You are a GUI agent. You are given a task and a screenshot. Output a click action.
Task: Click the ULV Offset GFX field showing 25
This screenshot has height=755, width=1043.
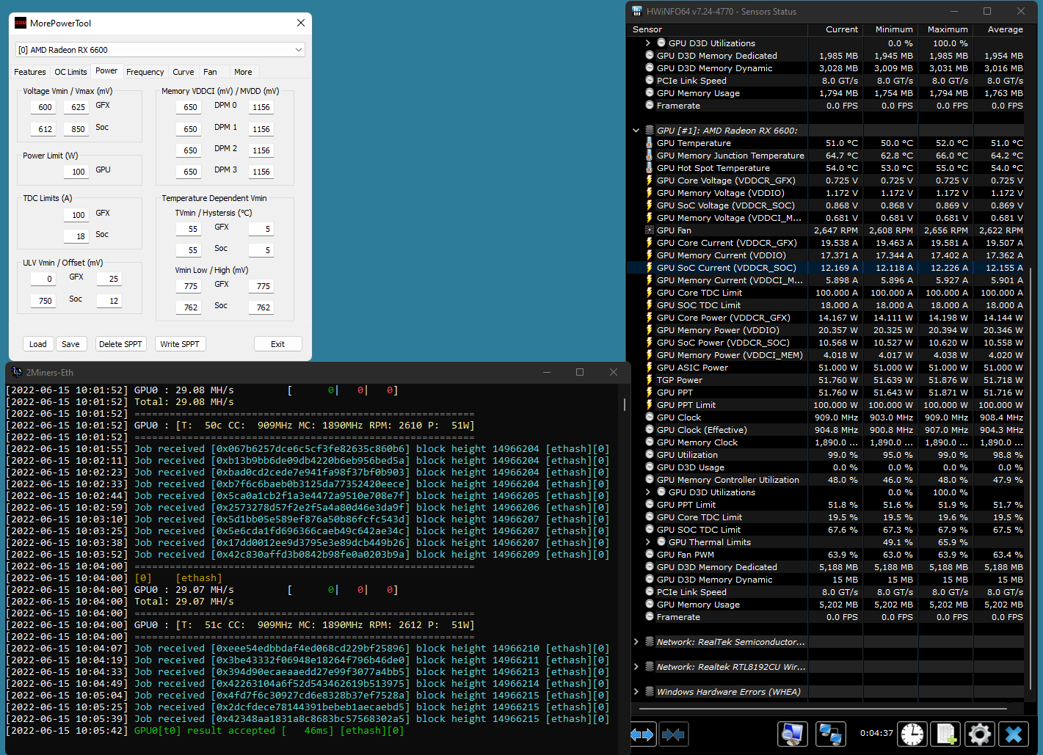pos(109,279)
